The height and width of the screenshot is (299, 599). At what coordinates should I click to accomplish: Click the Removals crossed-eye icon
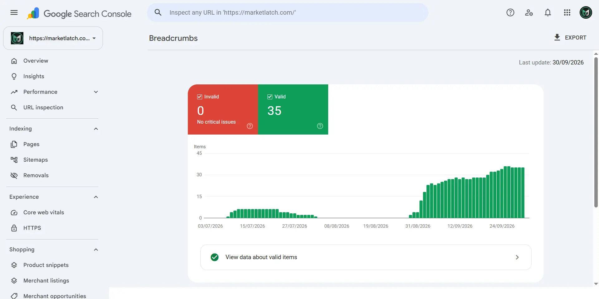pos(14,175)
